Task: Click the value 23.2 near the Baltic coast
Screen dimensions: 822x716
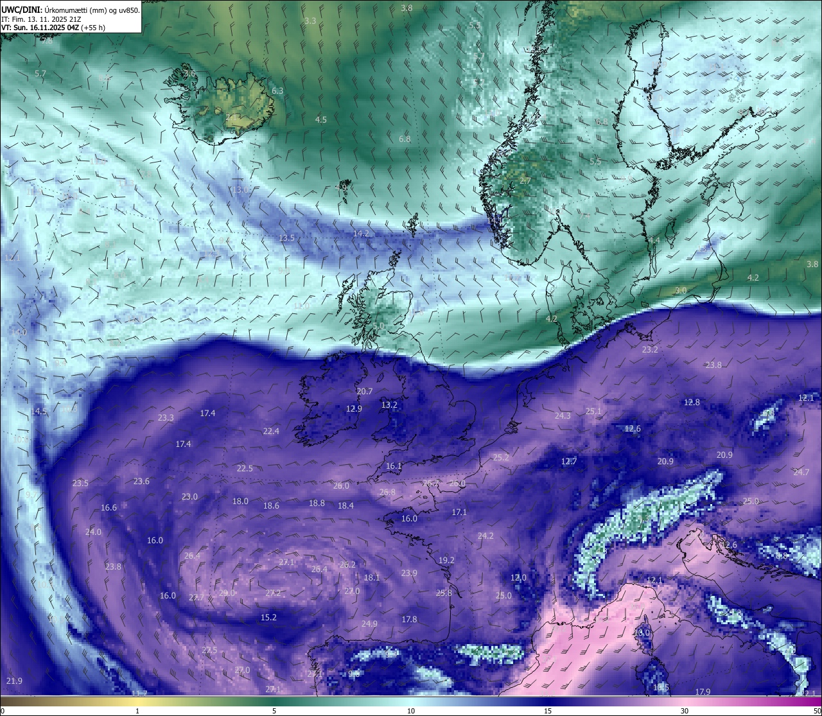Action: [x=650, y=349]
